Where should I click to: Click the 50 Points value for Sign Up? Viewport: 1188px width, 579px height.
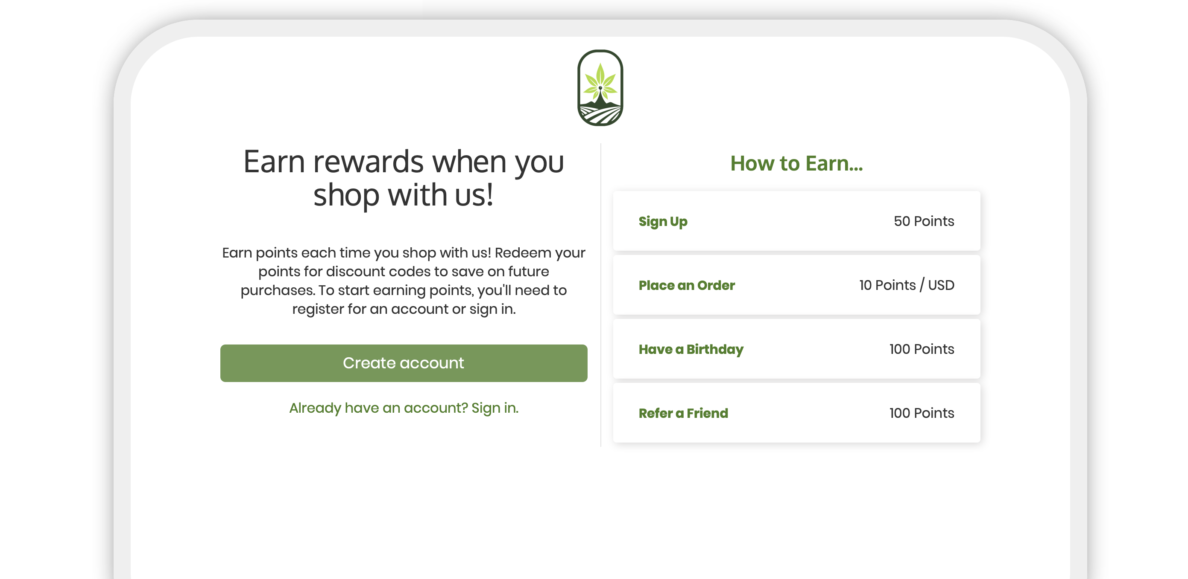point(924,221)
